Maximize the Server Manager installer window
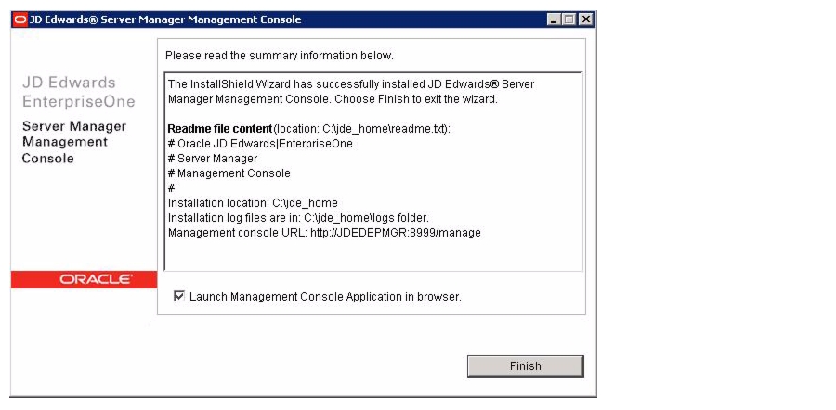 point(569,19)
